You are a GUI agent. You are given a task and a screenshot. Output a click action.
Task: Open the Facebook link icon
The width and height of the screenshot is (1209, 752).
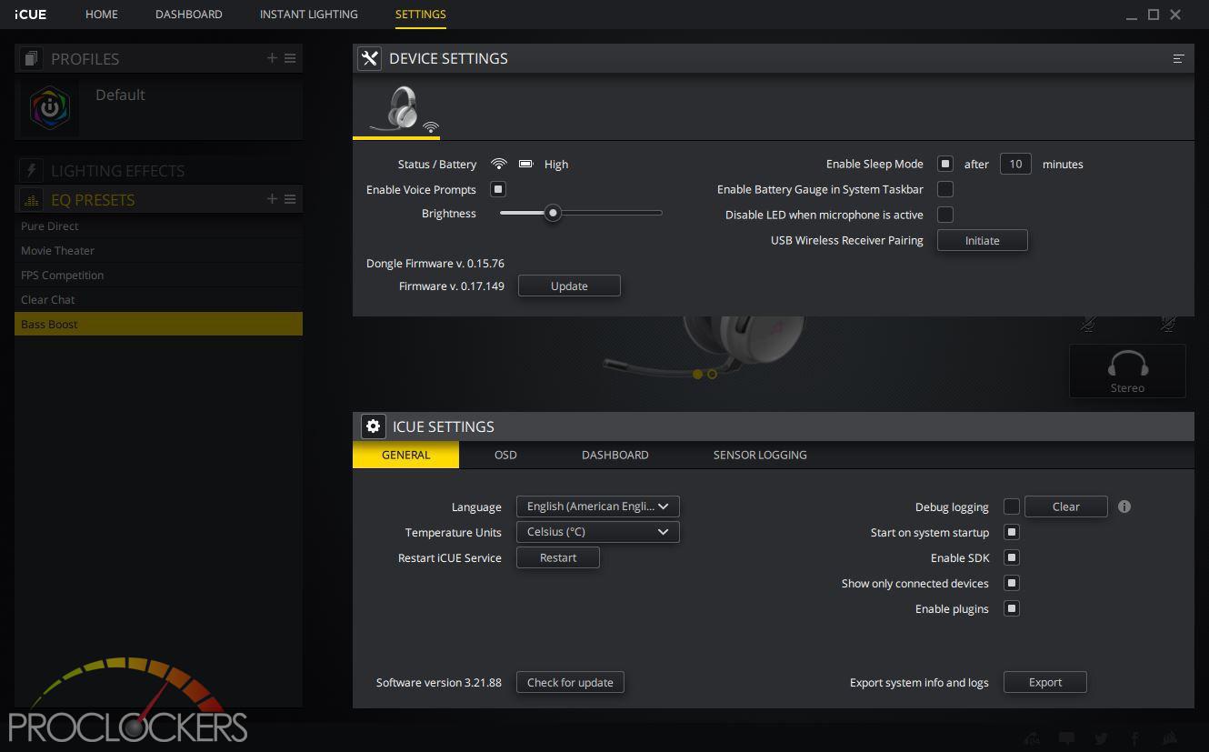click(1135, 738)
